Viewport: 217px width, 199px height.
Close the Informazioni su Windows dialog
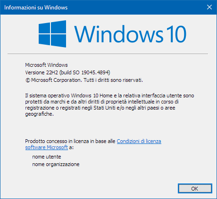pyautogui.click(x=209, y=7)
